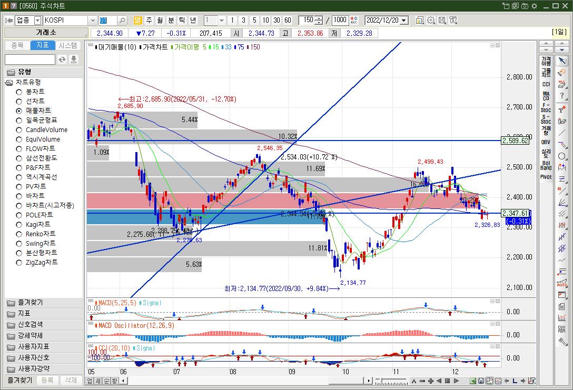Click the download icon next to indicator search

[x=74, y=59]
